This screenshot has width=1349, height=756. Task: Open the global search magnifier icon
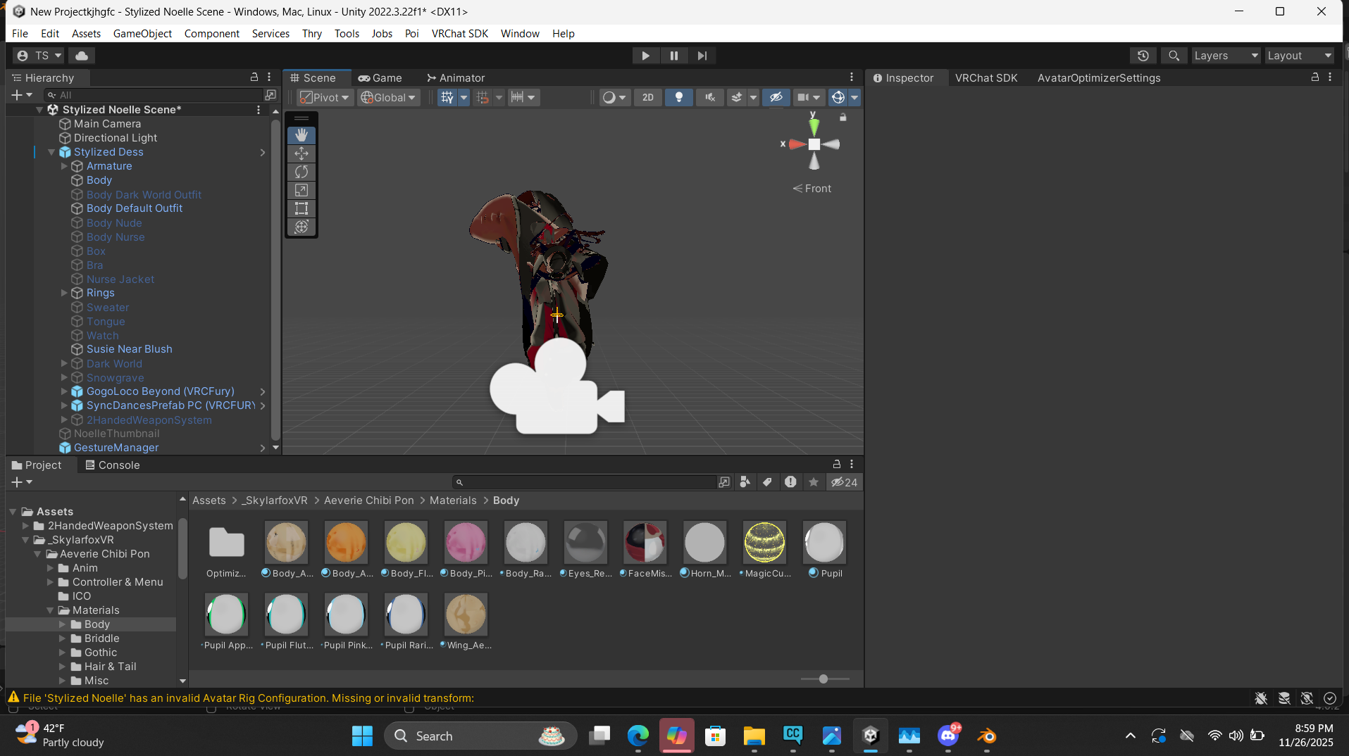(1174, 56)
